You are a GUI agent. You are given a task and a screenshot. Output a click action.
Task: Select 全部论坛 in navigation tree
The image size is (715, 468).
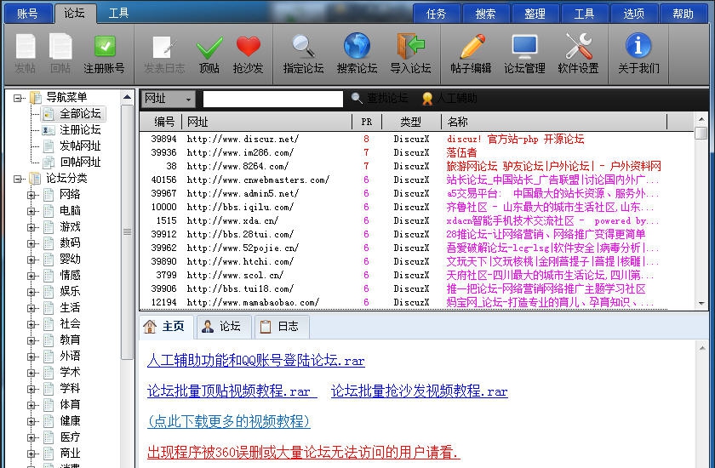(x=80, y=113)
